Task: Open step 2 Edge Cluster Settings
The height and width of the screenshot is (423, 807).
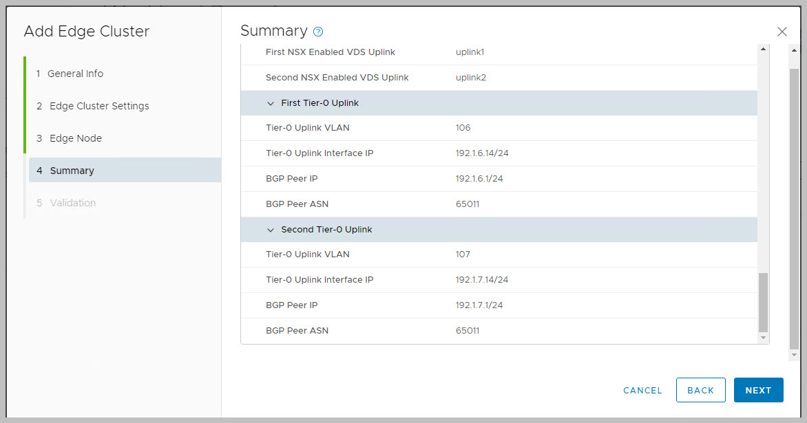Action: [x=99, y=106]
